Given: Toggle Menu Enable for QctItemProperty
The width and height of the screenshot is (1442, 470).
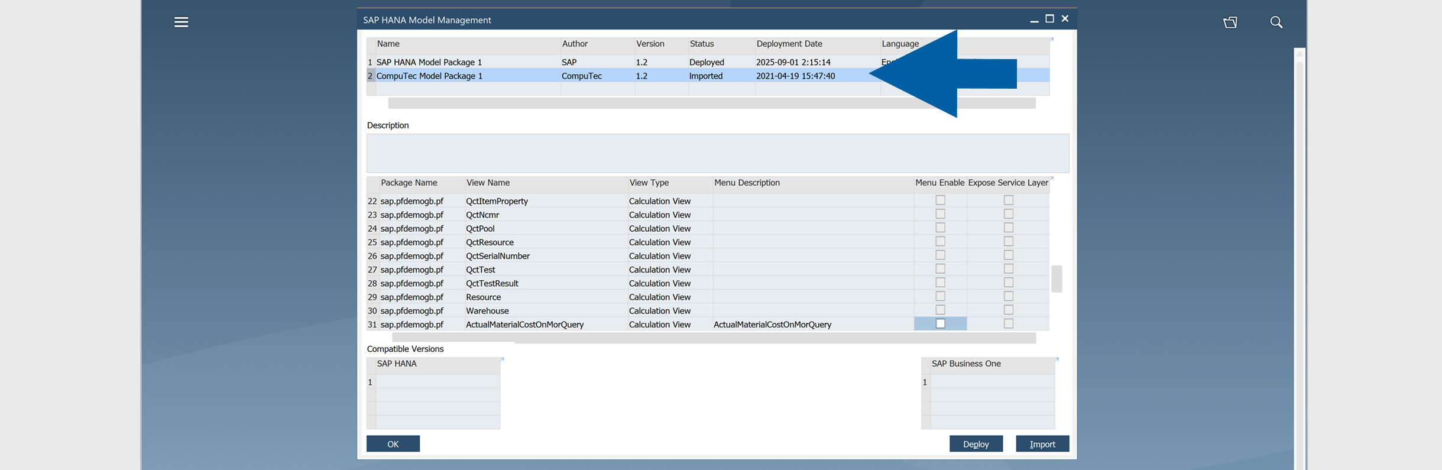Looking at the screenshot, I should point(940,200).
